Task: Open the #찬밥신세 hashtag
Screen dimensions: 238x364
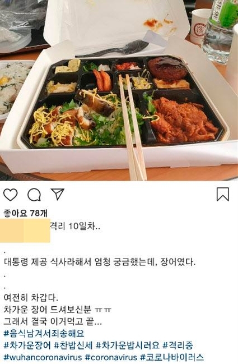Action: pos(73,345)
